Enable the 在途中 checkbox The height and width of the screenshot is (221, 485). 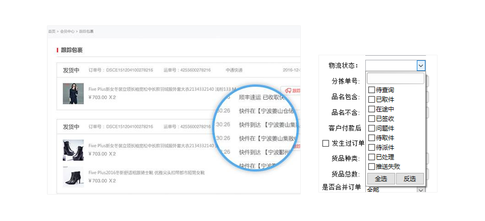[371, 109]
